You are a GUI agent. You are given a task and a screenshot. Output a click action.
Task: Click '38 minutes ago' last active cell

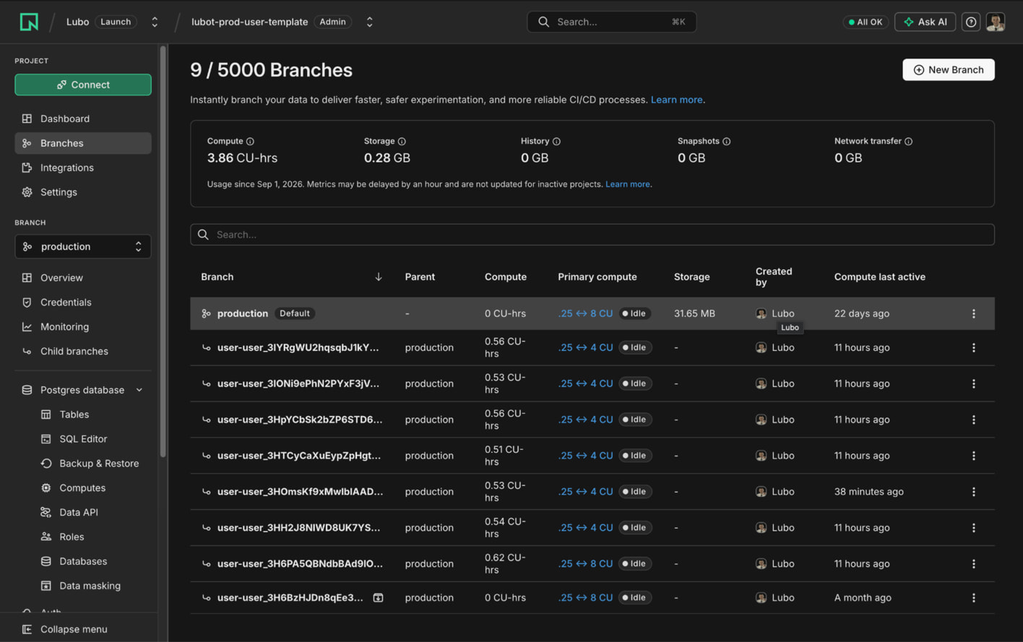[869, 492]
